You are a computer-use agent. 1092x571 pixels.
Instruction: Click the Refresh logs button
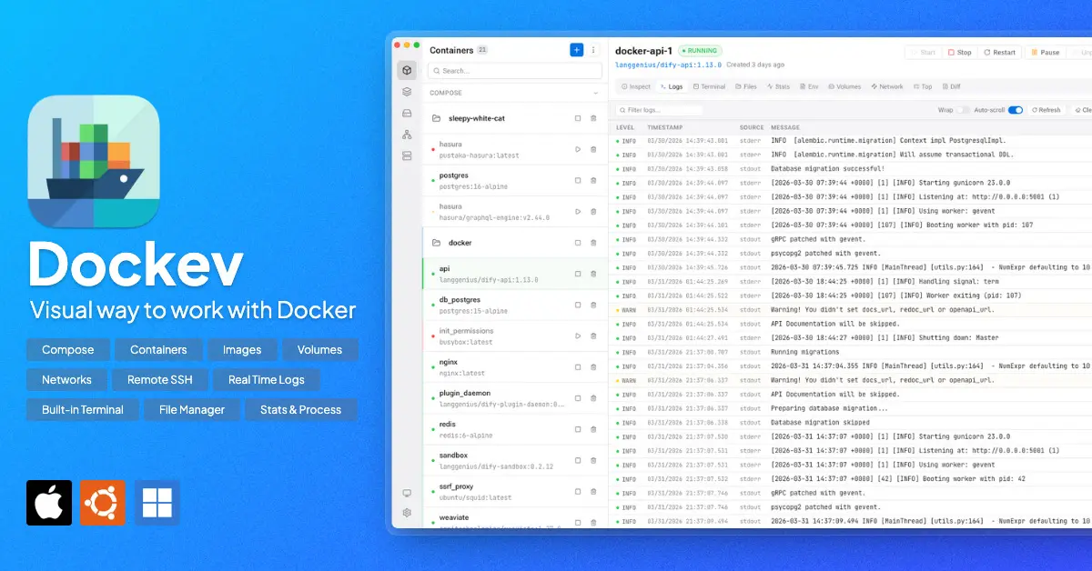pos(1046,110)
